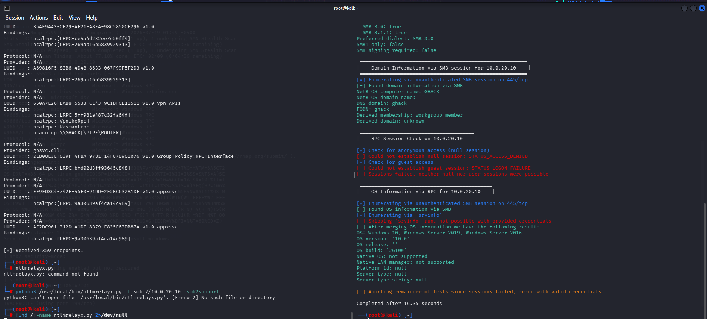707x319 pixels.
Task: Click 'ncalrpc:[LRPC-5ff981e487c32fa64f]' binding
Action: click(x=82, y=115)
